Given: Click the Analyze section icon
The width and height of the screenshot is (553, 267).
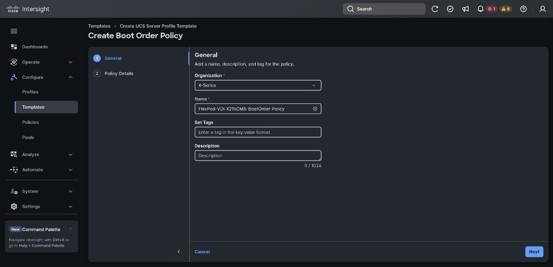Looking at the screenshot, I should (14, 155).
